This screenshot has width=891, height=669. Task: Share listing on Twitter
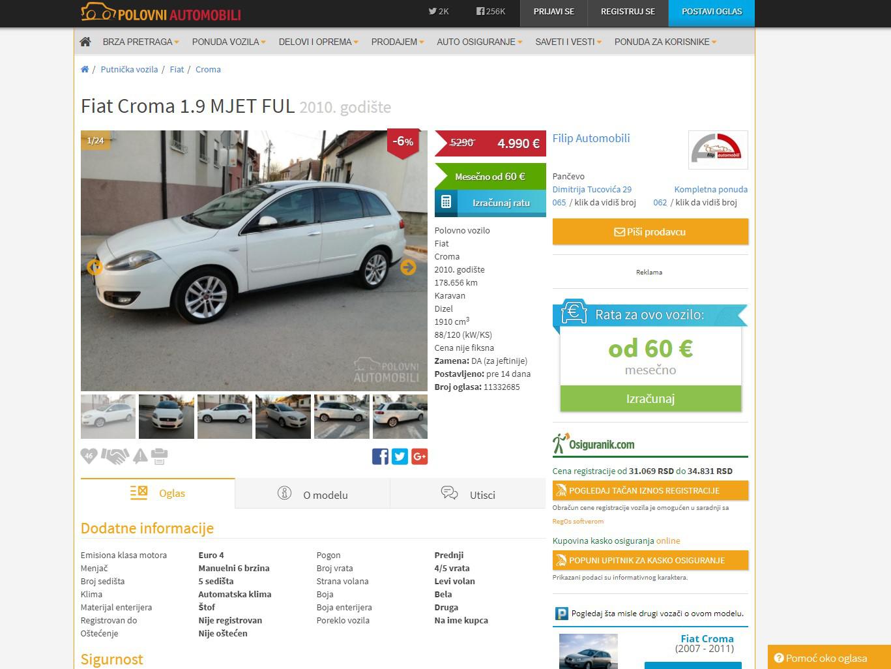[x=400, y=456]
